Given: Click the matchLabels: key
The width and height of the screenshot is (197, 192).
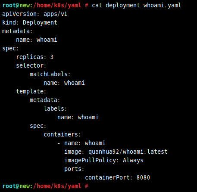Looking at the screenshot, I should [x=50, y=74].
